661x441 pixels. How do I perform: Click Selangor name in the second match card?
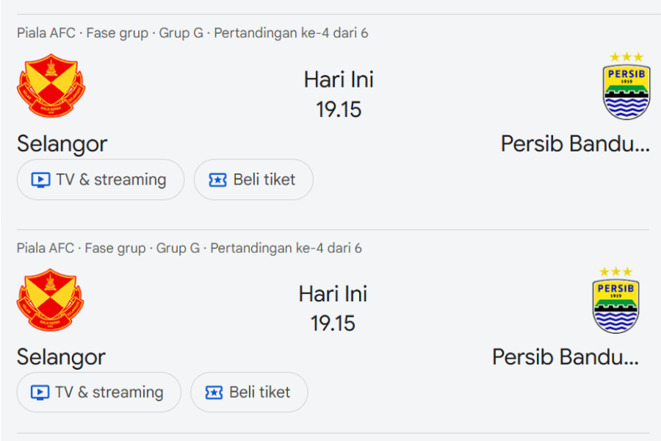tap(62, 357)
